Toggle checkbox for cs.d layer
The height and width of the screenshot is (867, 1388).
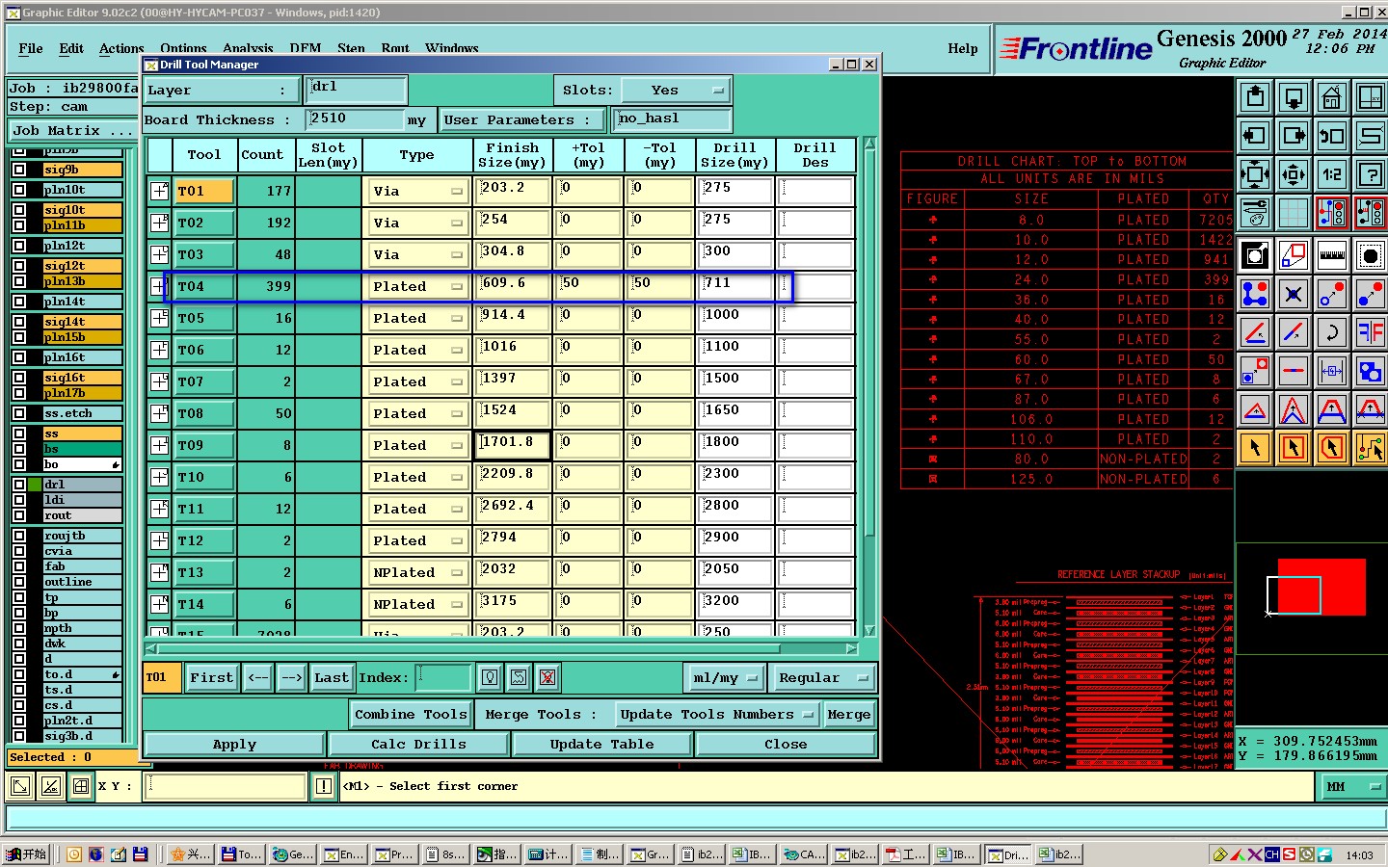19,705
